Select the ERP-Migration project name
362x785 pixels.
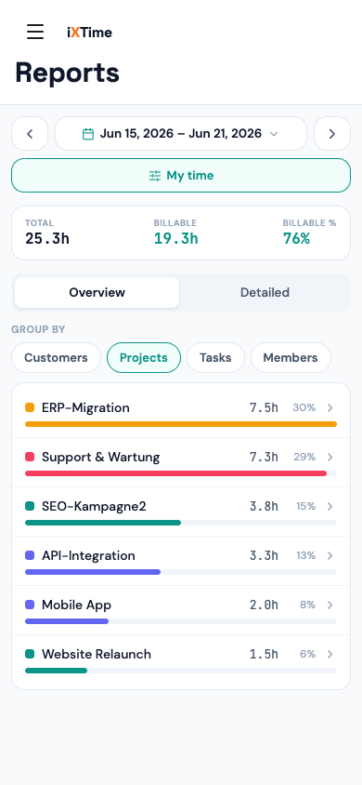coord(85,408)
